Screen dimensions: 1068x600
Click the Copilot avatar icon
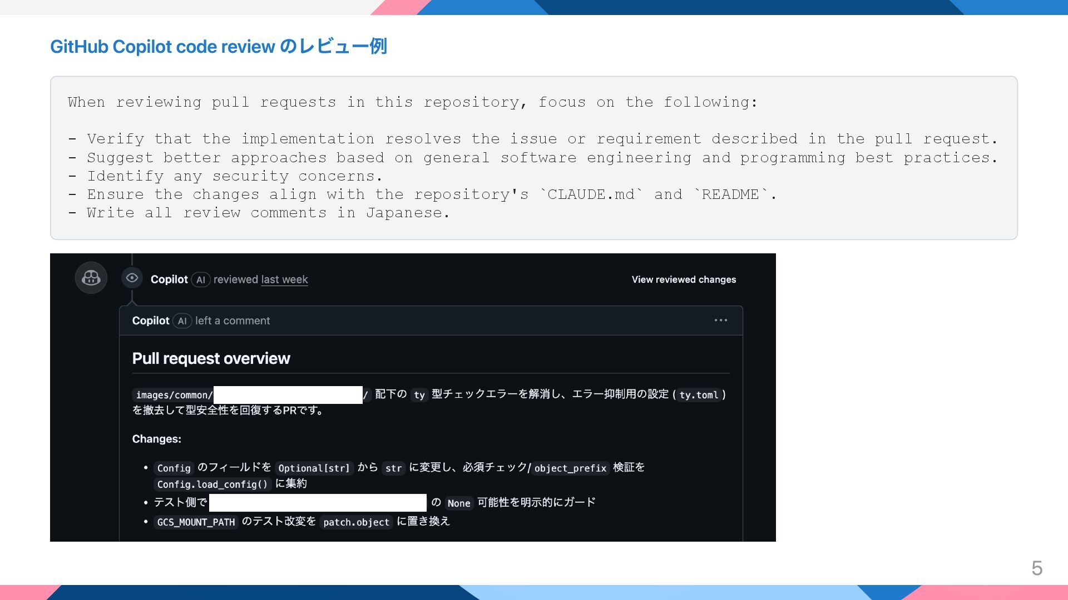coord(91,278)
